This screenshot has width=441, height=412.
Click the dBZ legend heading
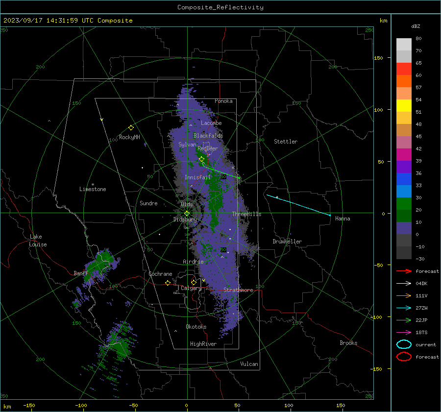[416, 26]
